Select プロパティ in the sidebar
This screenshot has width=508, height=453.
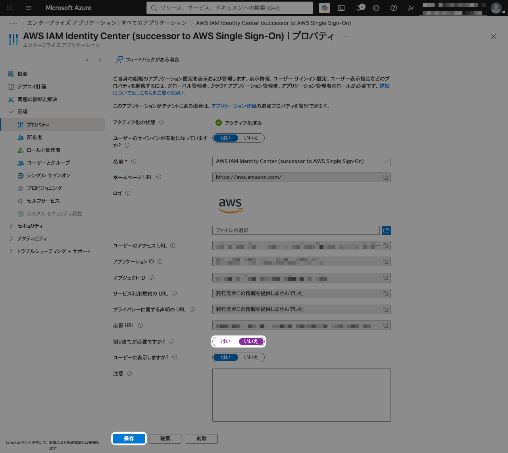pyautogui.click(x=53, y=125)
